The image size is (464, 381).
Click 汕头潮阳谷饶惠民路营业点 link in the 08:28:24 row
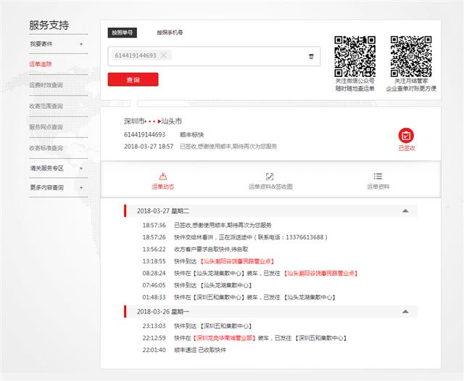click(320, 273)
